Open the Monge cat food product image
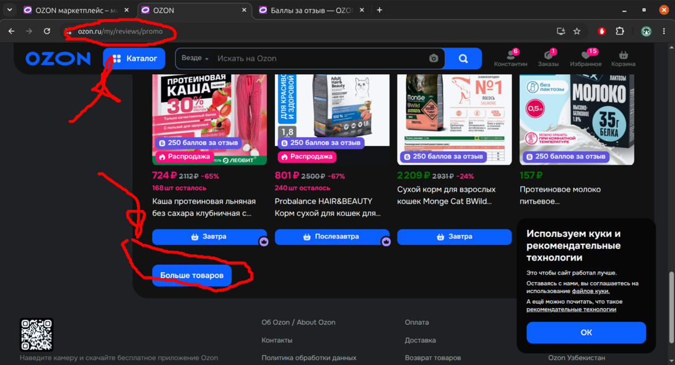The height and width of the screenshot is (365, 675). point(455,119)
